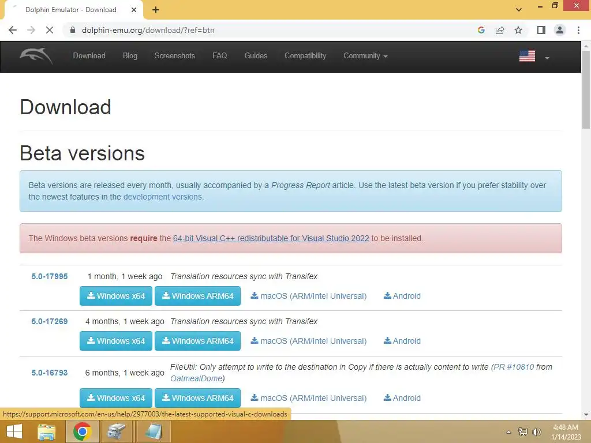Screen dimensions: 591x443
Task: Click the padlock site info icon
Action: coord(73,30)
